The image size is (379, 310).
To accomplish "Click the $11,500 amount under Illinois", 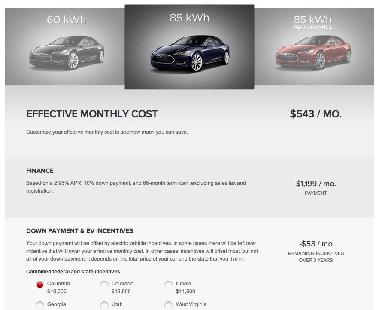I will 185,292.
